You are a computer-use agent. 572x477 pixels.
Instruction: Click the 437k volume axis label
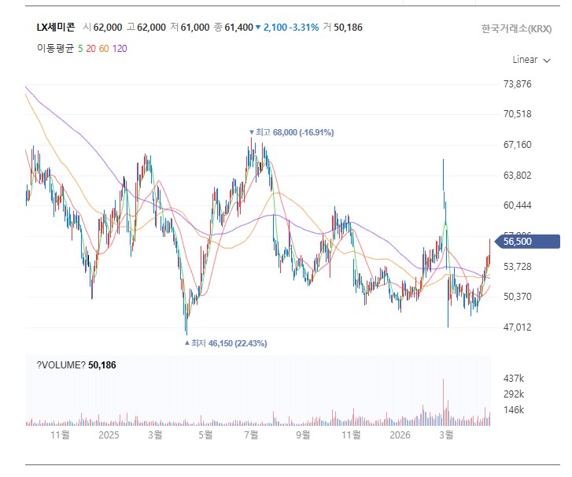tap(514, 379)
